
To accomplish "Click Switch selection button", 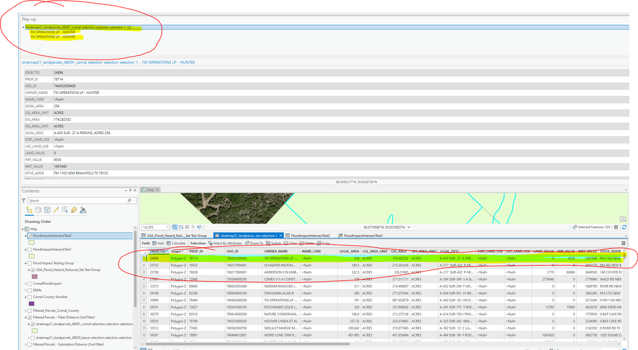I will click(x=273, y=243).
